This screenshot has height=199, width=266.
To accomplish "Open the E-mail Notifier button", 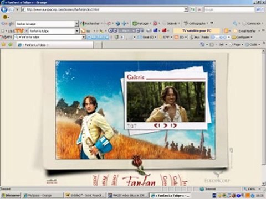I will (245, 31).
